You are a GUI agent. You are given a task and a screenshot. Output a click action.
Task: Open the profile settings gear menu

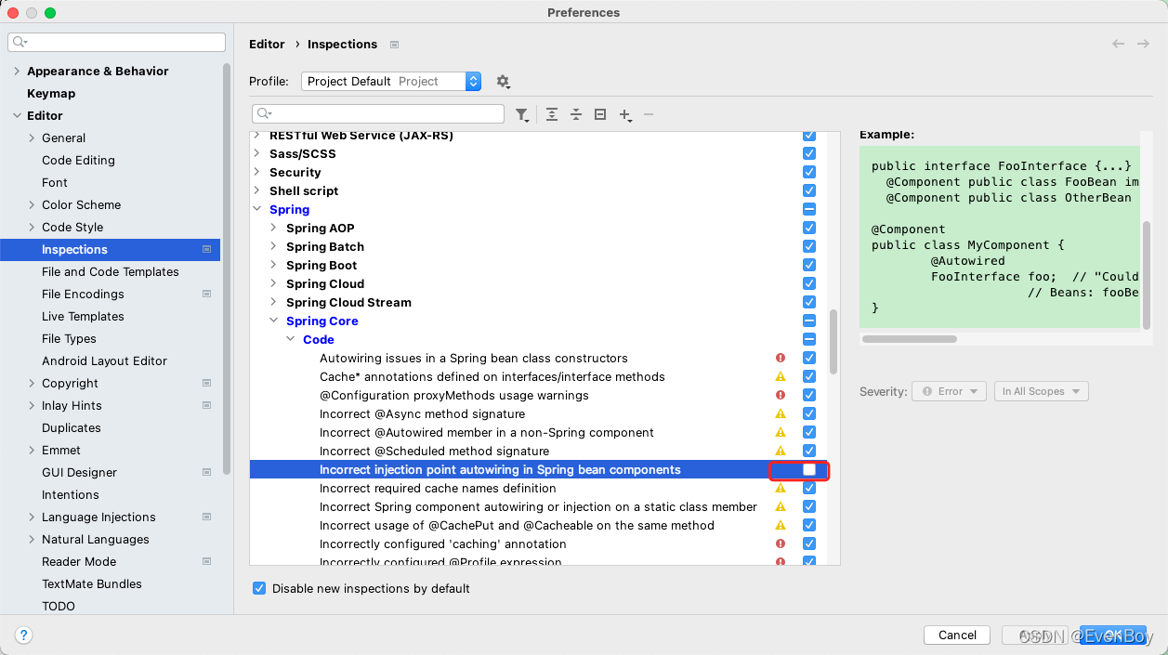pyautogui.click(x=503, y=82)
